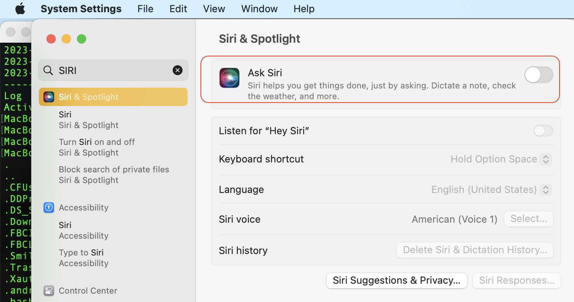Open the View menu
The height and width of the screenshot is (302, 574).
coord(214,9)
